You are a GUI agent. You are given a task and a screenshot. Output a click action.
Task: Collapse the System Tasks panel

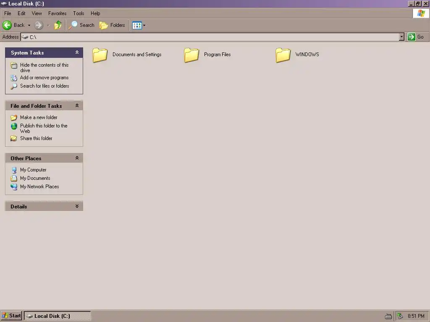tap(77, 52)
